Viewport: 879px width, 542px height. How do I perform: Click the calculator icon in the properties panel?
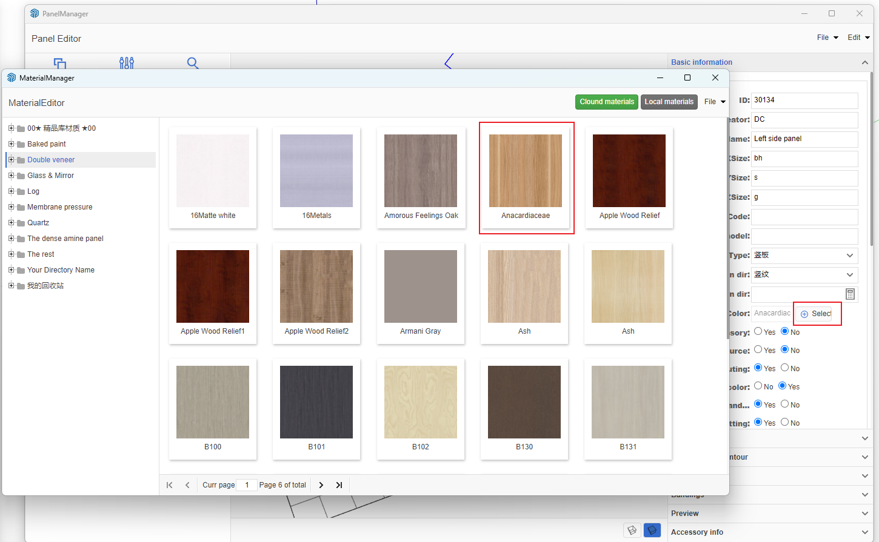point(850,294)
